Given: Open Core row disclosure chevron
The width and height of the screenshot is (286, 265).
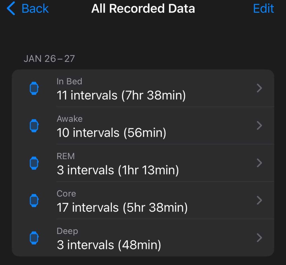Looking at the screenshot, I should (259, 200).
